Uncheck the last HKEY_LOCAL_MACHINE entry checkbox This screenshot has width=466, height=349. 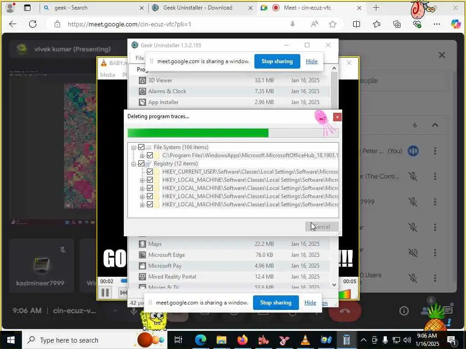pyautogui.click(x=150, y=204)
